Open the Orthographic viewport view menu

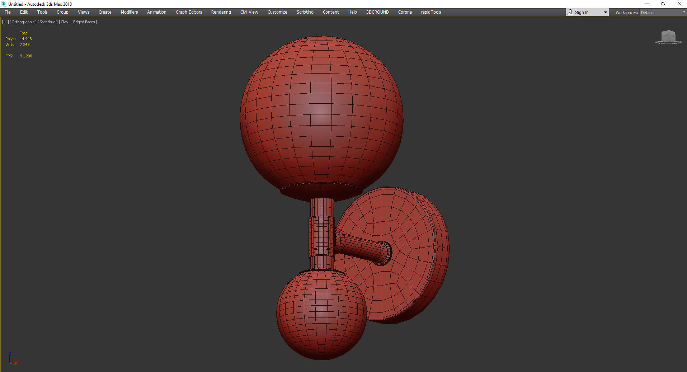pos(23,22)
